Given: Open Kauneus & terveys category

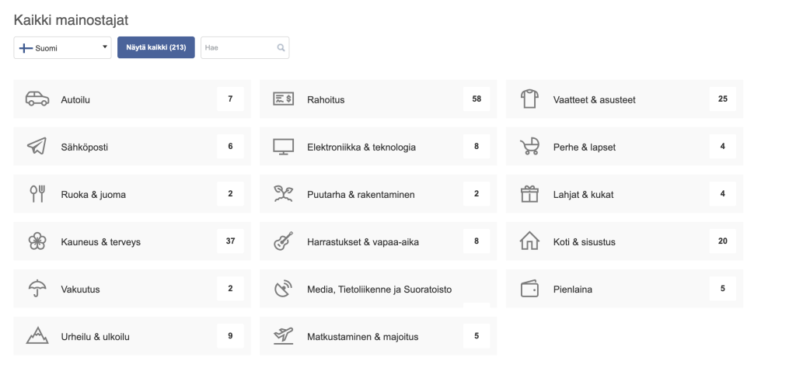Looking at the screenshot, I should point(101,241).
